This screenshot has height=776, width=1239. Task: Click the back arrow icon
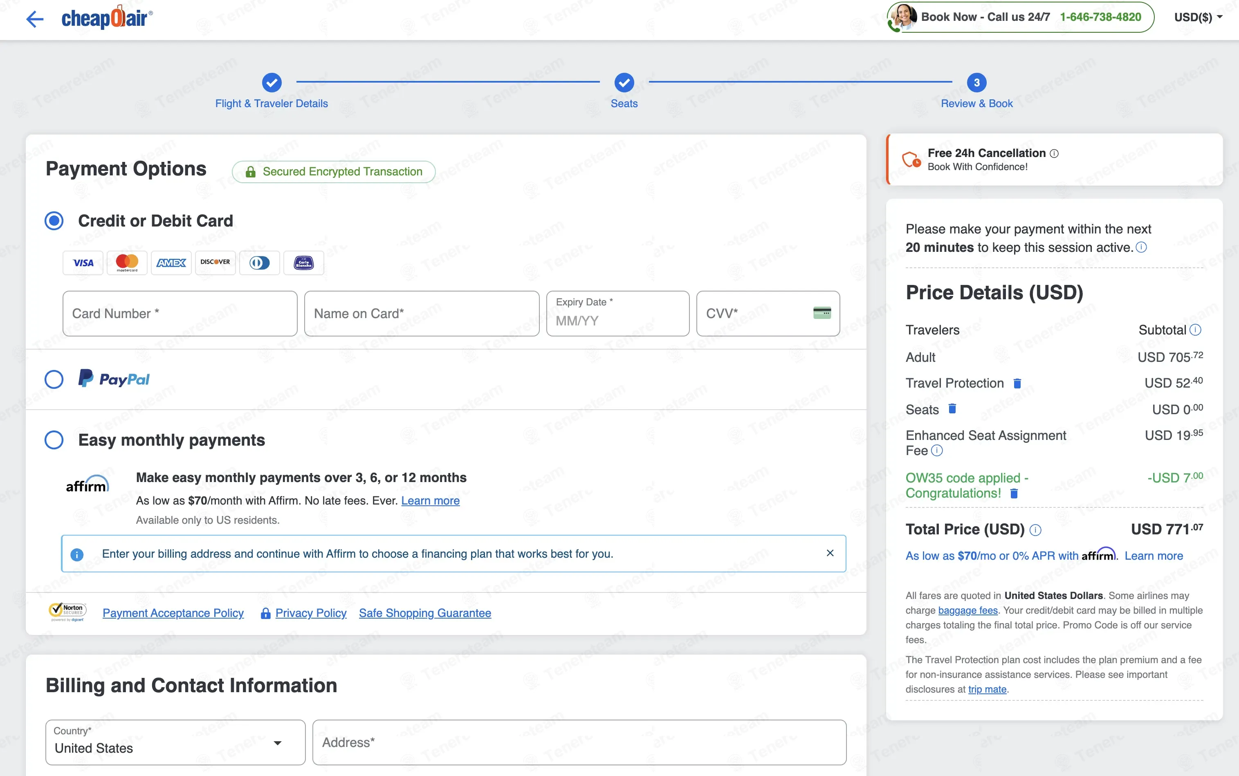[35, 20]
